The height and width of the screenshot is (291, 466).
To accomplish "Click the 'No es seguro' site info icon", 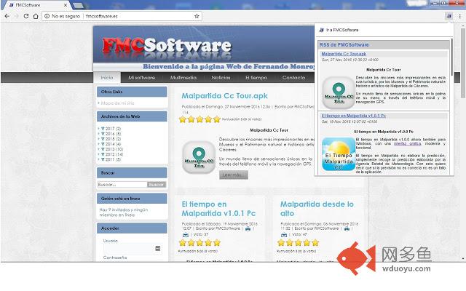I will (47, 16).
